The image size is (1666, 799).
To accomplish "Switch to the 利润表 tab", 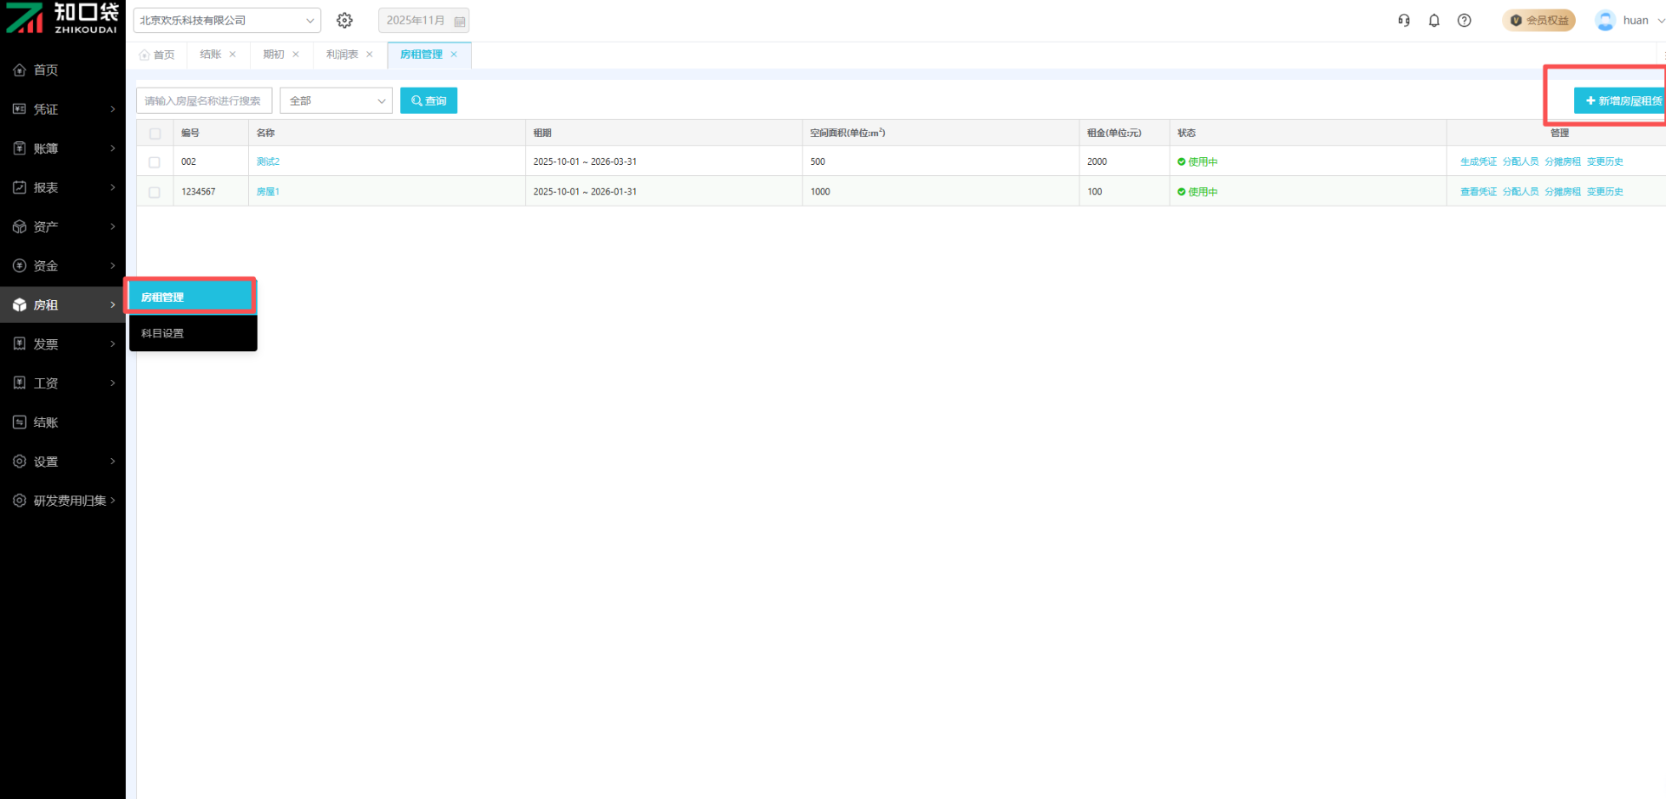I will point(342,55).
